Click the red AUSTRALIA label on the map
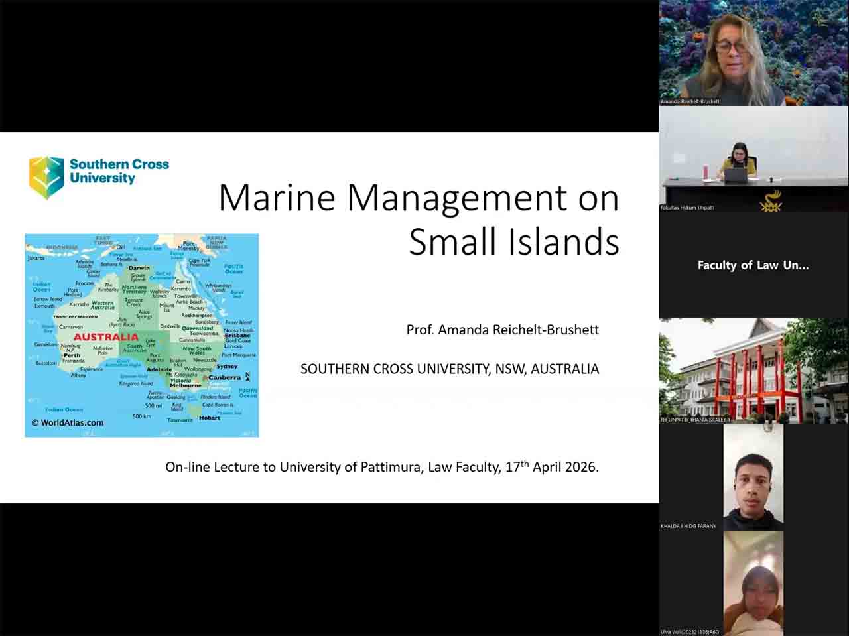 105,337
